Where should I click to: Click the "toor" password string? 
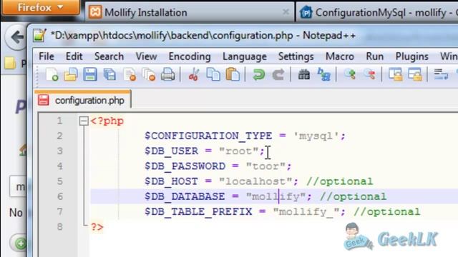pos(265,166)
